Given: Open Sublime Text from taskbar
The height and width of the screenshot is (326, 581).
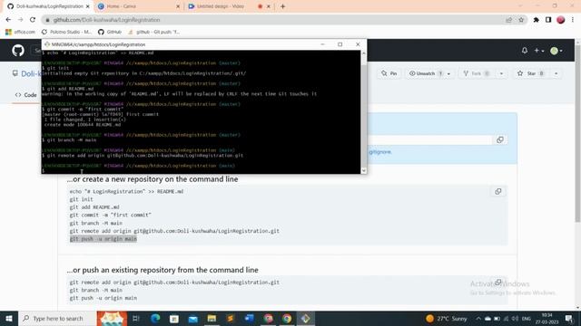Looking at the screenshot, I should pyautogui.click(x=230, y=318).
